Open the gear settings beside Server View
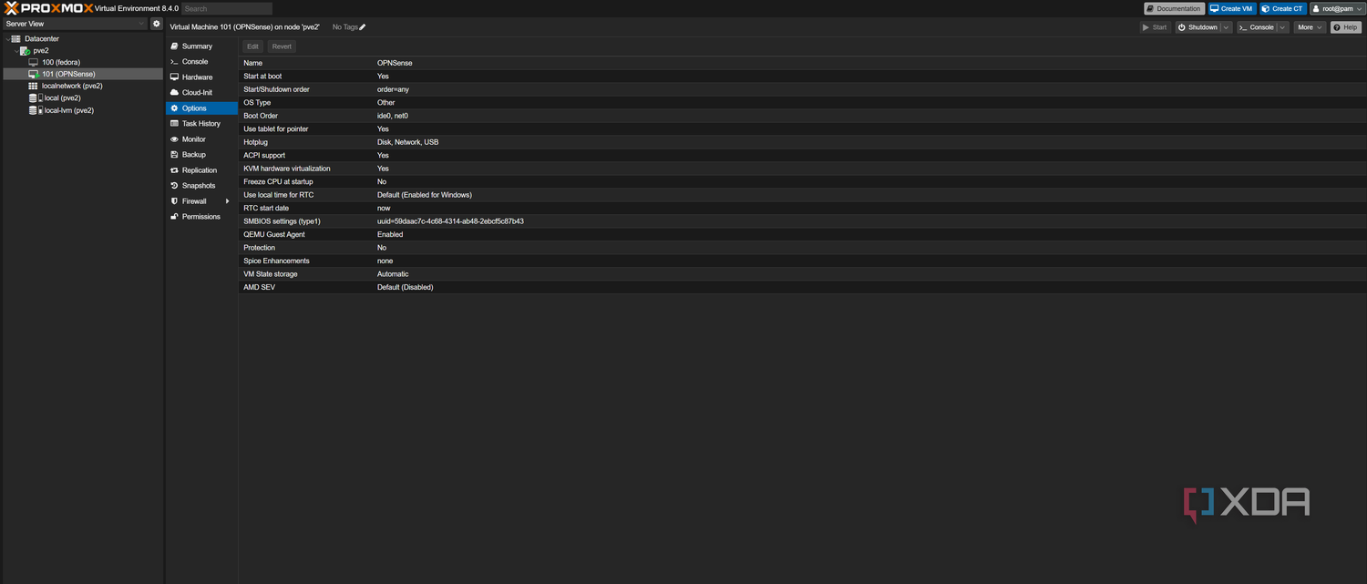 coord(157,24)
